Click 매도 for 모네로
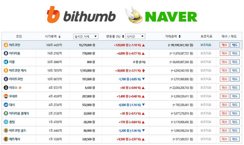 (235, 96)
